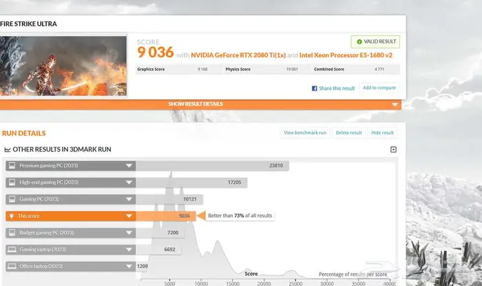This screenshot has width=482, height=286.
Task: Click the Physics Score value 19 001
Action: tap(292, 70)
